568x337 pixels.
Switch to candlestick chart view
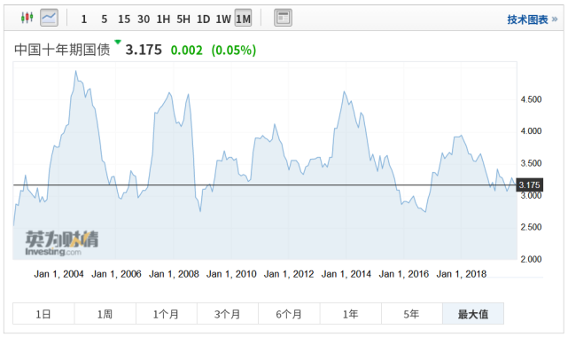(x=27, y=18)
